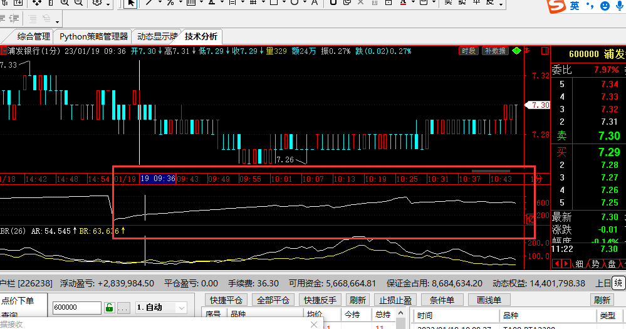Open the 点价下单 side tab
This screenshot has height=329, width=626.
[18, 301]
